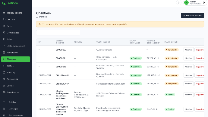Click the Planifié badge for centre médical row

tap(170, 109)
